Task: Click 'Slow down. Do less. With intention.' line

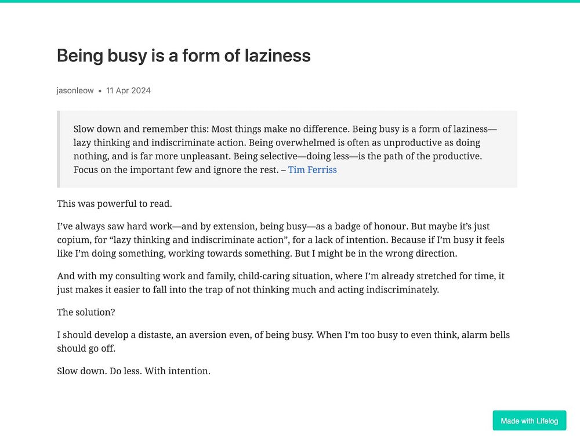Action: point(133,371)
